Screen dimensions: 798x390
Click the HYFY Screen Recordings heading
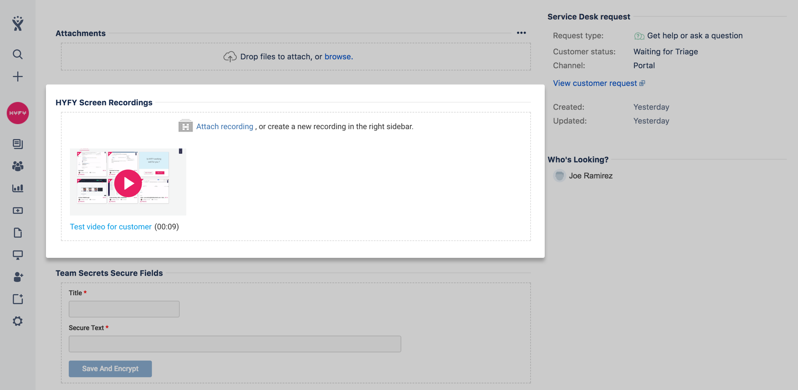(x=104, y=103)
